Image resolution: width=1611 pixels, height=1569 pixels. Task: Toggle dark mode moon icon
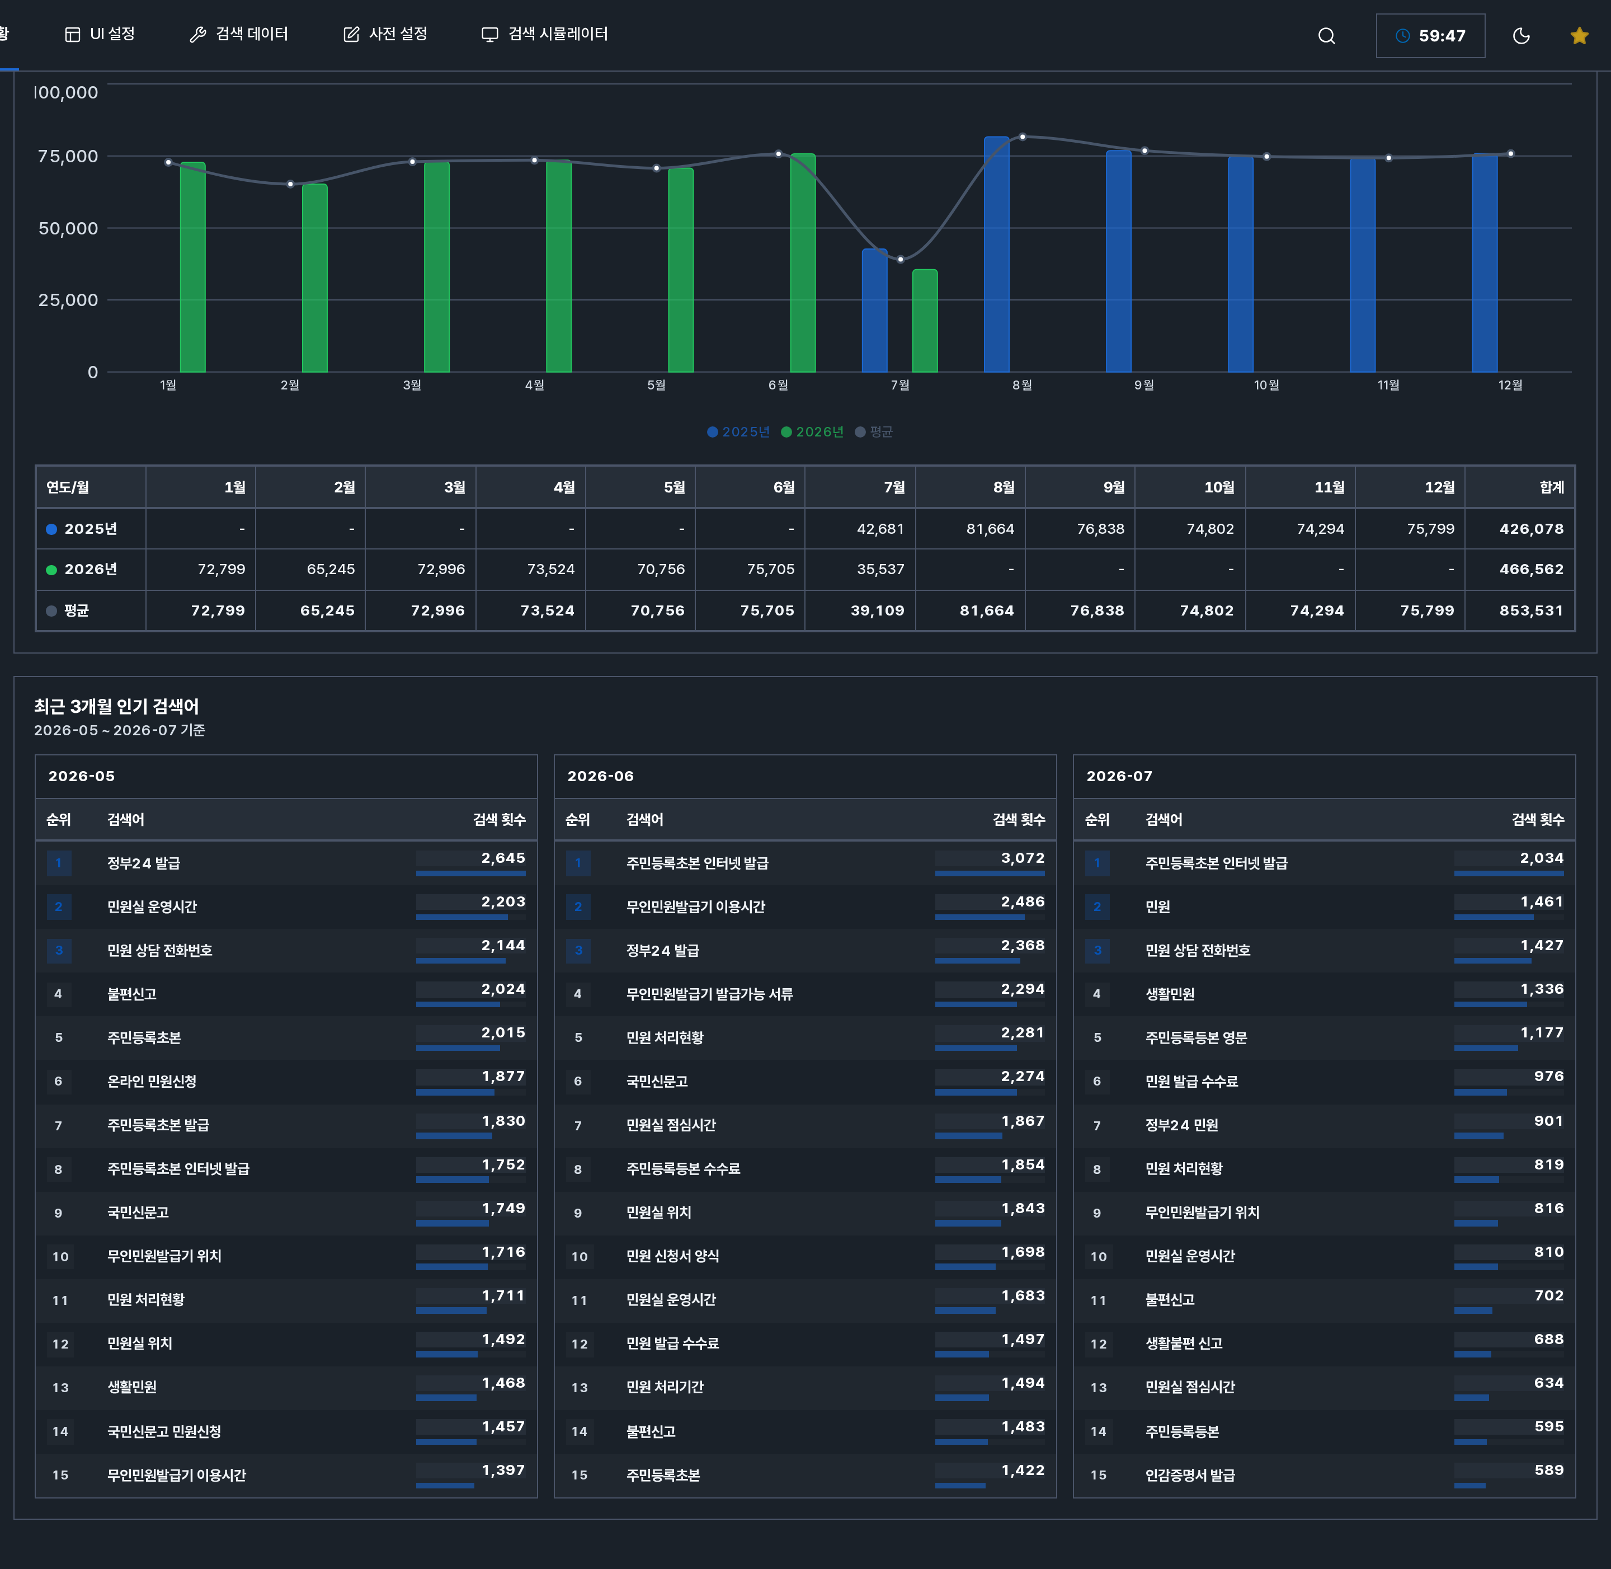1521,35
